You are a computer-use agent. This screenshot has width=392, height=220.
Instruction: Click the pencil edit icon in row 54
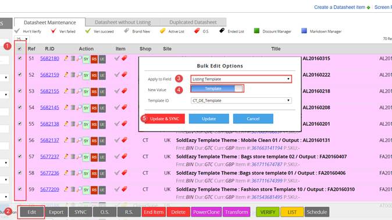[x=66, y=107]
